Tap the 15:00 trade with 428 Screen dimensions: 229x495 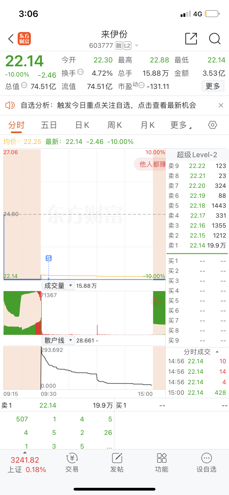(x=197, y=393)
